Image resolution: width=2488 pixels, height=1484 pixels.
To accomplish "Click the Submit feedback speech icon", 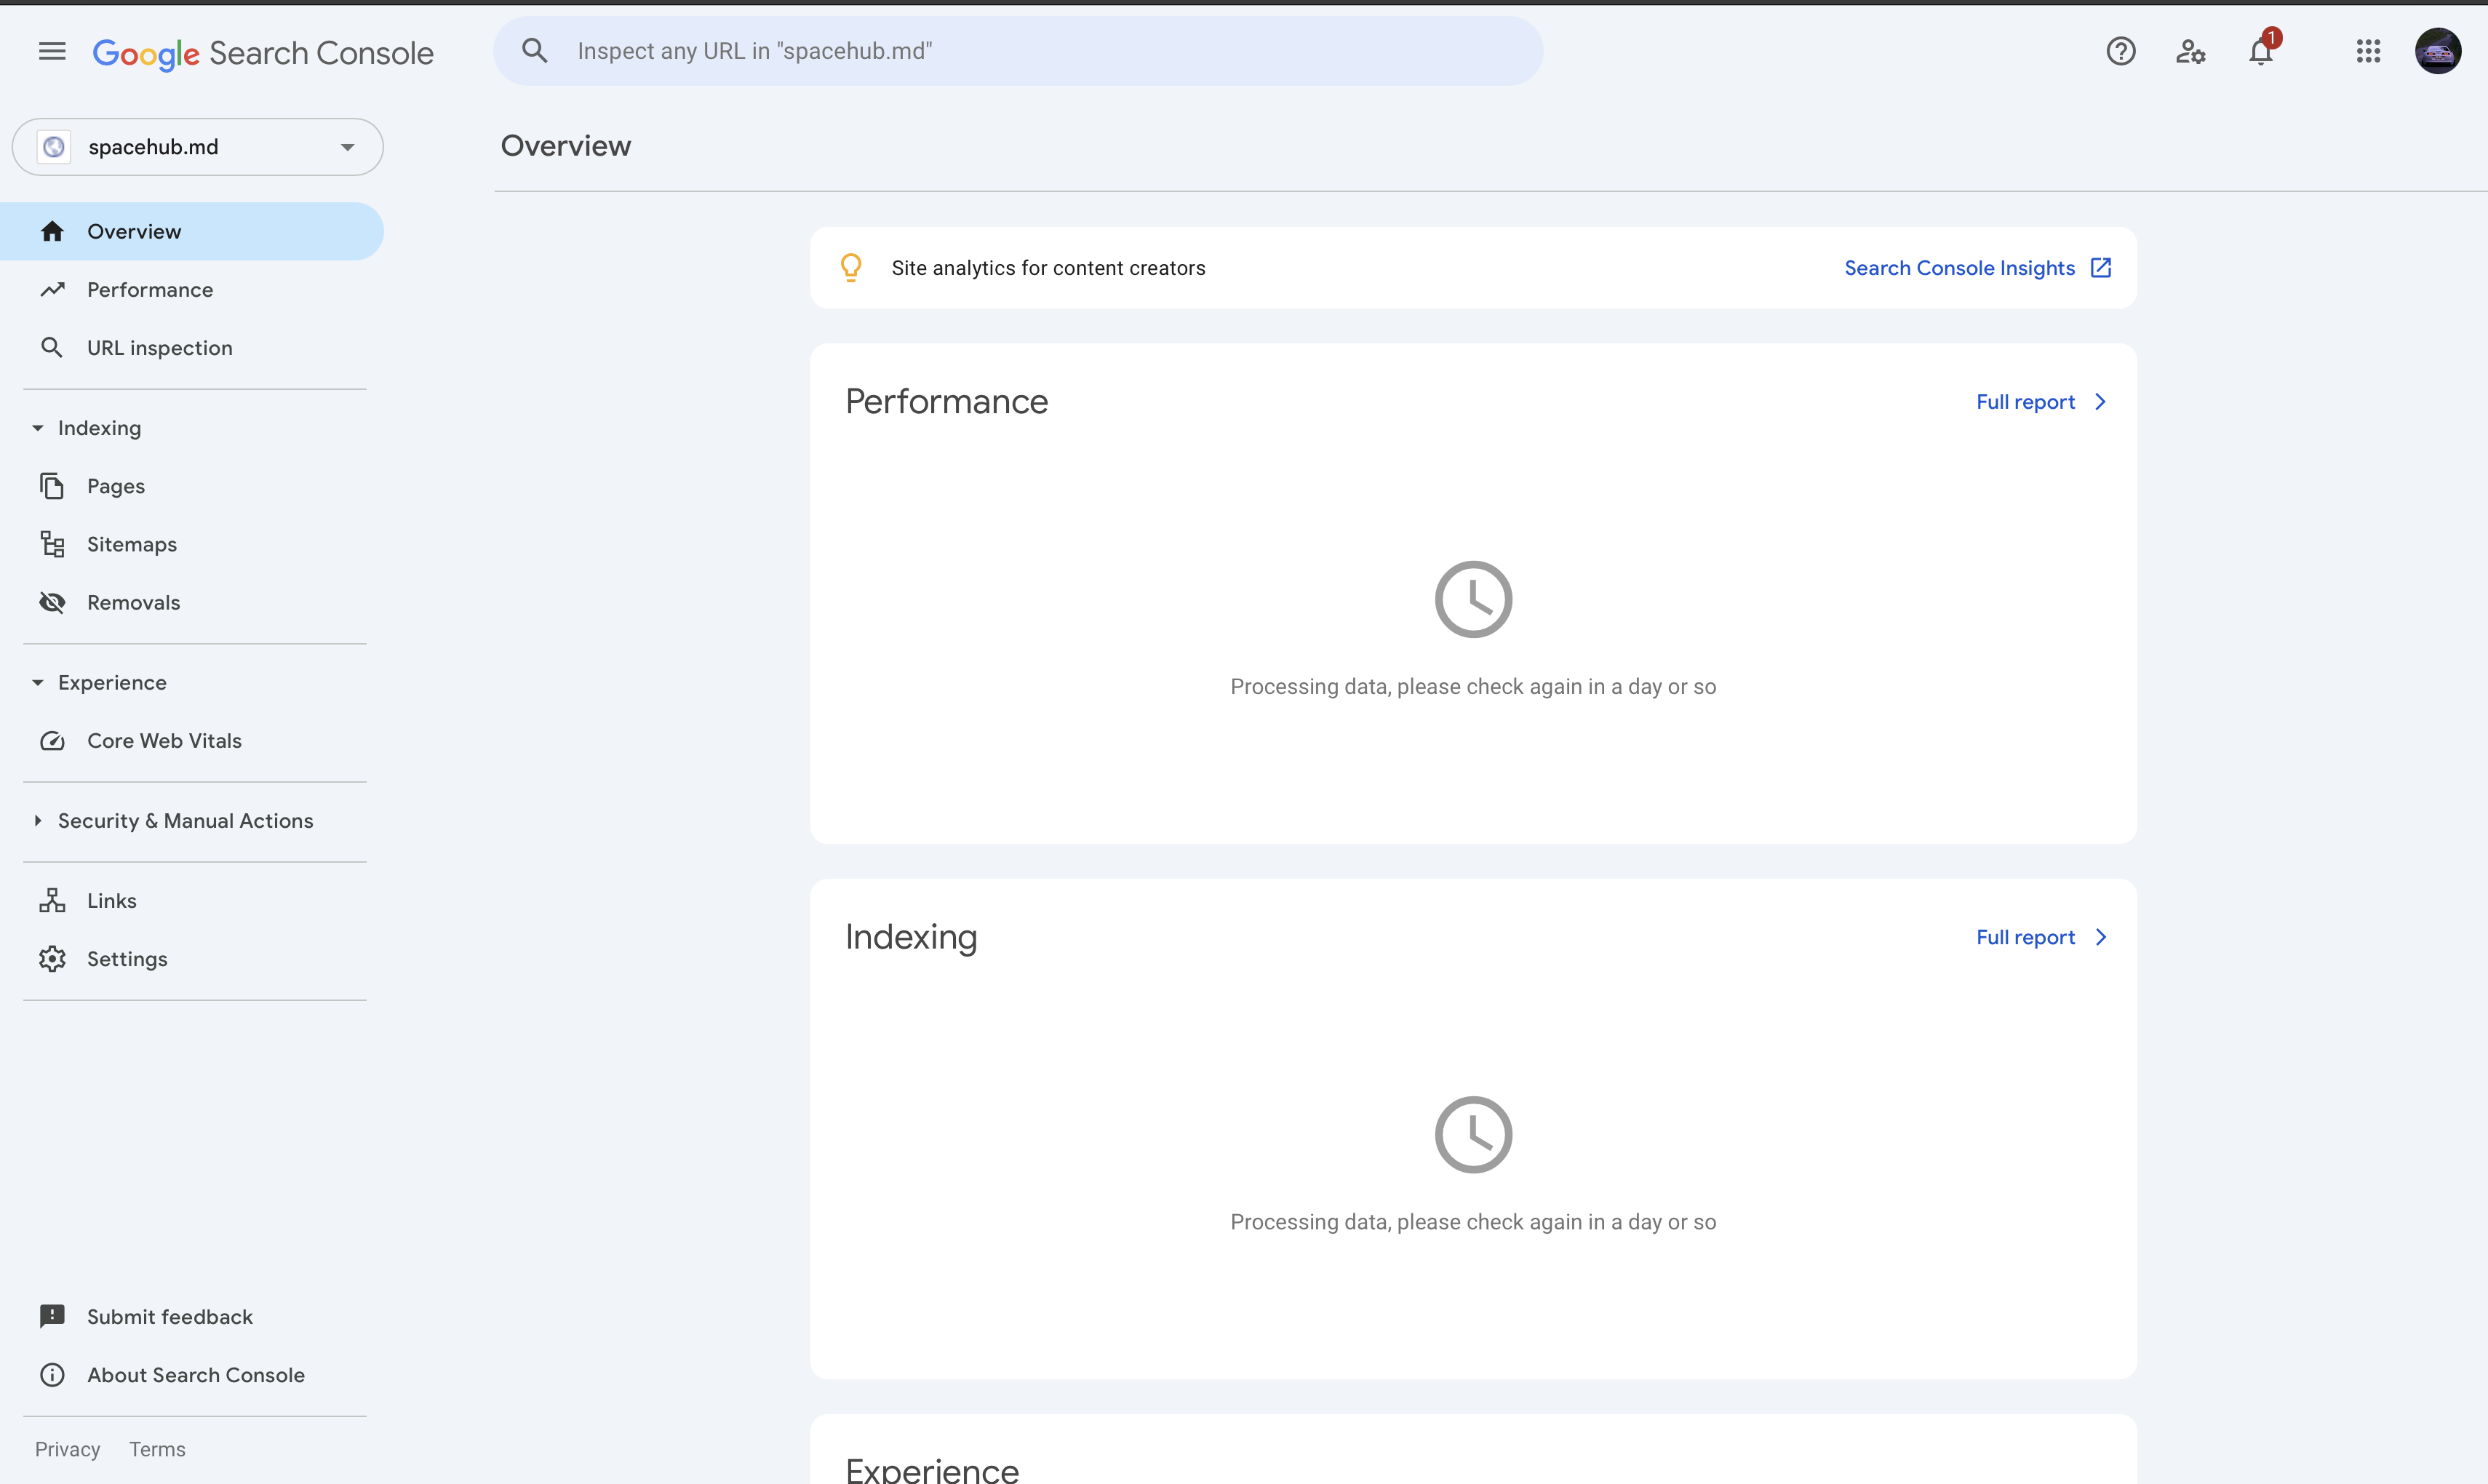I will (x=52, y=1316).
